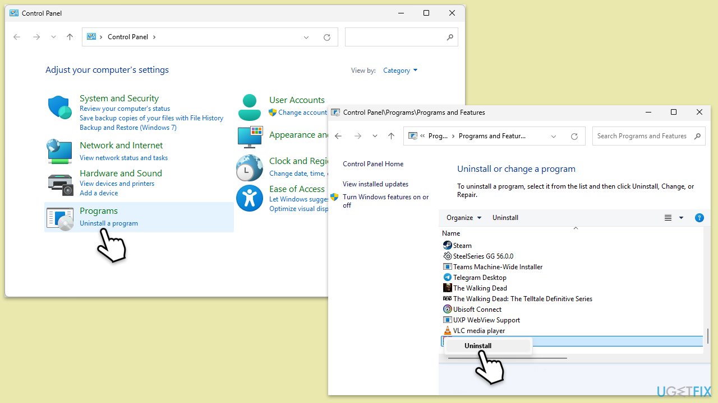Open the Programs and Features help icon
This screenshot has width=718, height=403.
(x=699, y=218)
